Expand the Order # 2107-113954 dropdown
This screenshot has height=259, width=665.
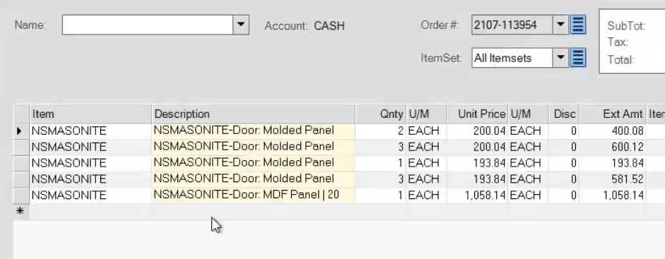(560, 25)
